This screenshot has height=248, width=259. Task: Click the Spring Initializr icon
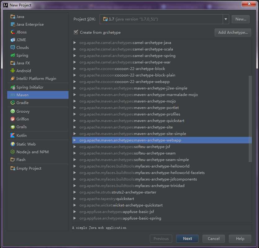[13, 87]
